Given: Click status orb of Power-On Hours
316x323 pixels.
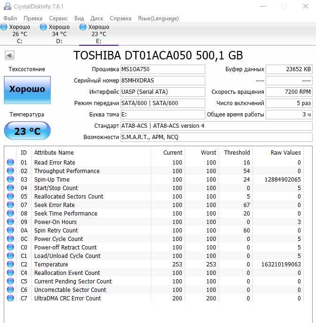Looking at the screenshot, I should [x=10, y=222].
